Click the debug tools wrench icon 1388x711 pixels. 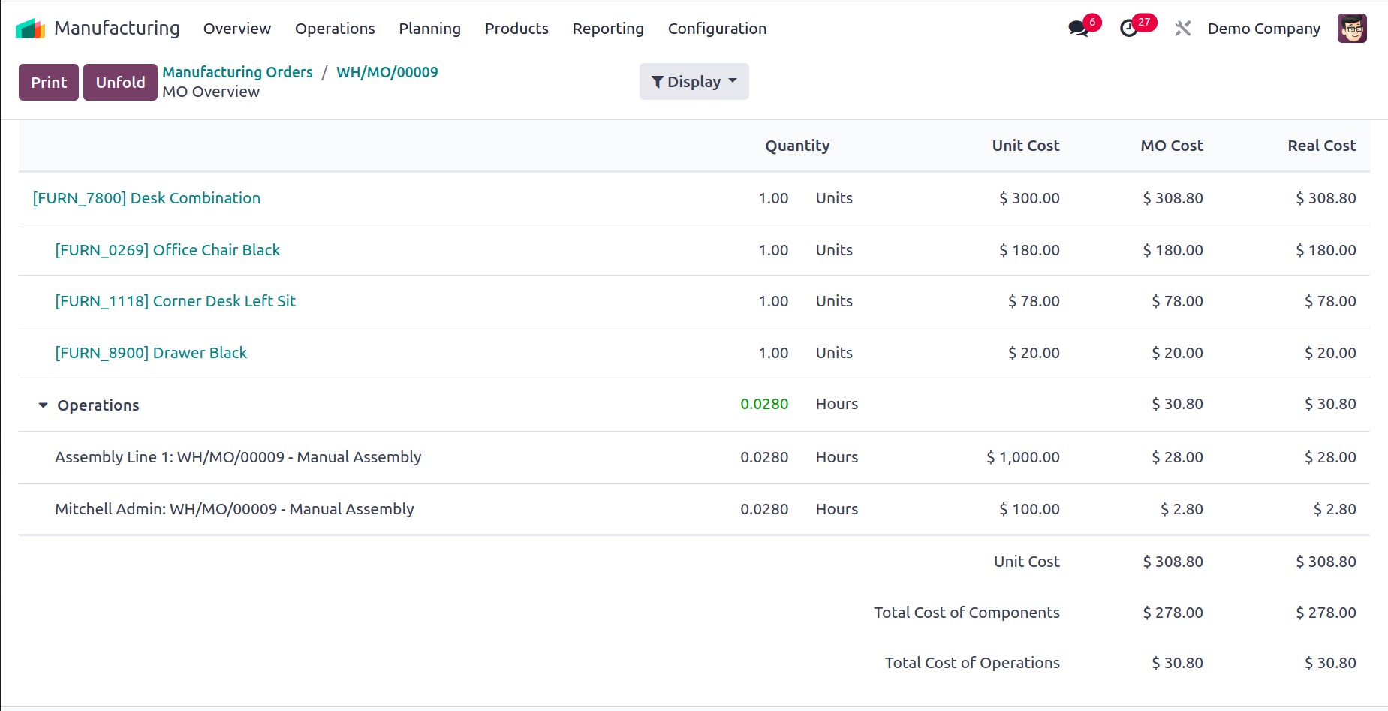(1183, 29)
